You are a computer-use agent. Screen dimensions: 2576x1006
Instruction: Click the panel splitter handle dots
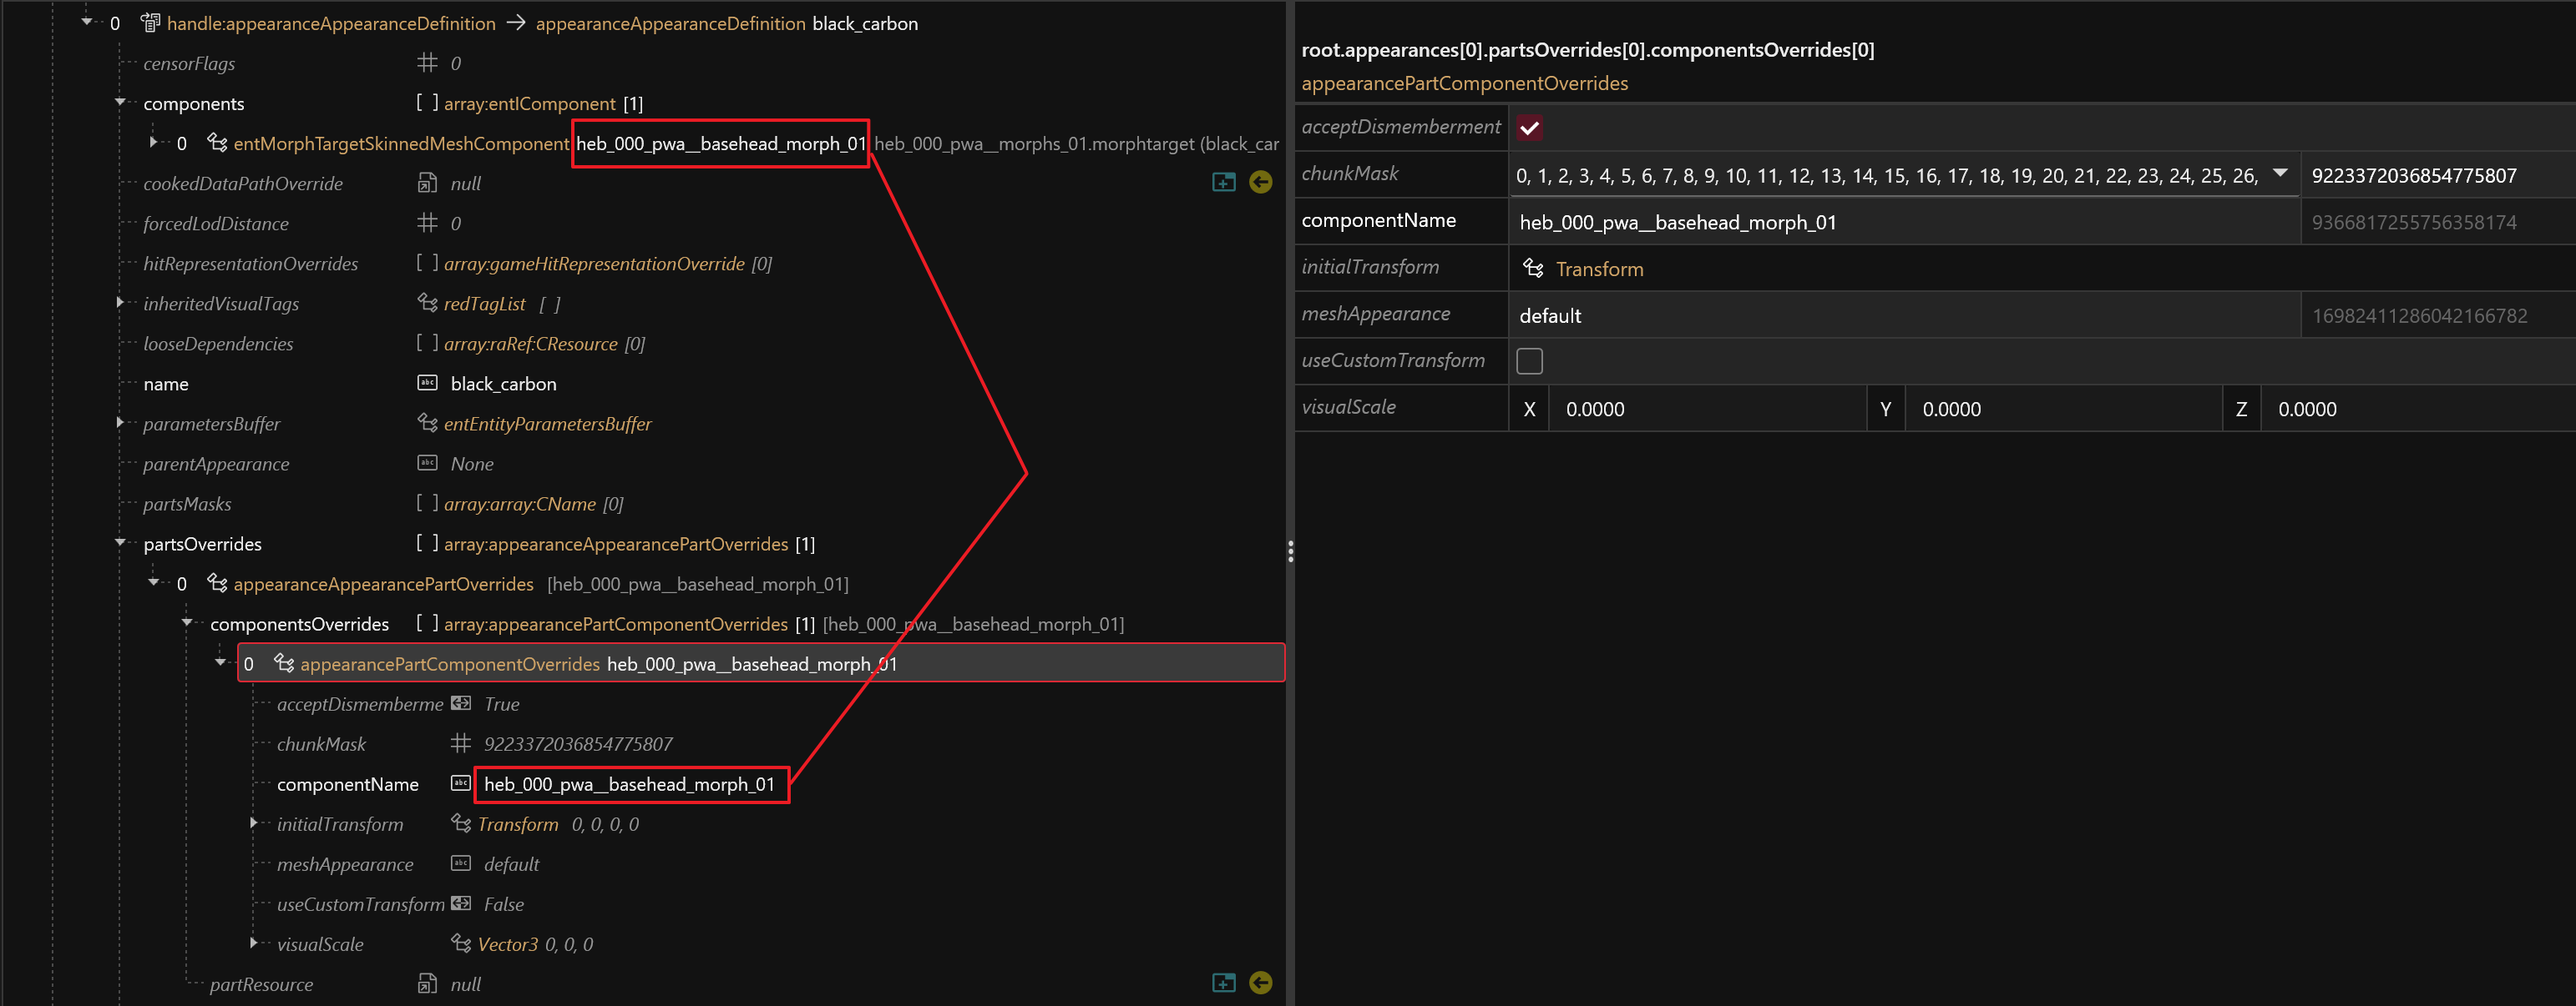[x=1290, y=551]
